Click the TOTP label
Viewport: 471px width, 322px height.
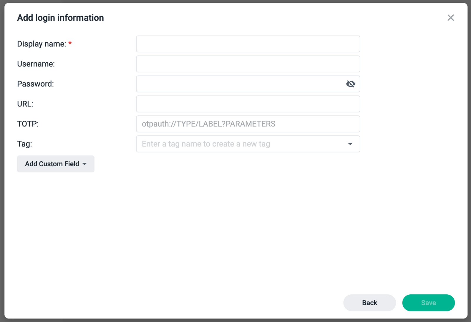(x=28, y=124)
